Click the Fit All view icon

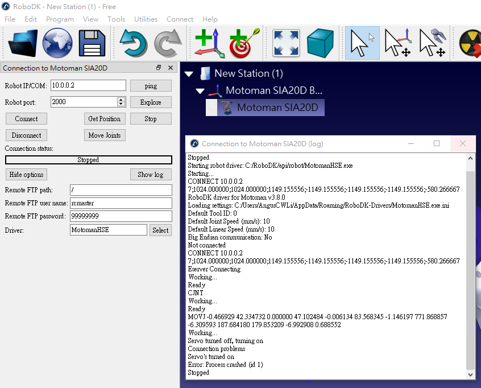(286, 43)
